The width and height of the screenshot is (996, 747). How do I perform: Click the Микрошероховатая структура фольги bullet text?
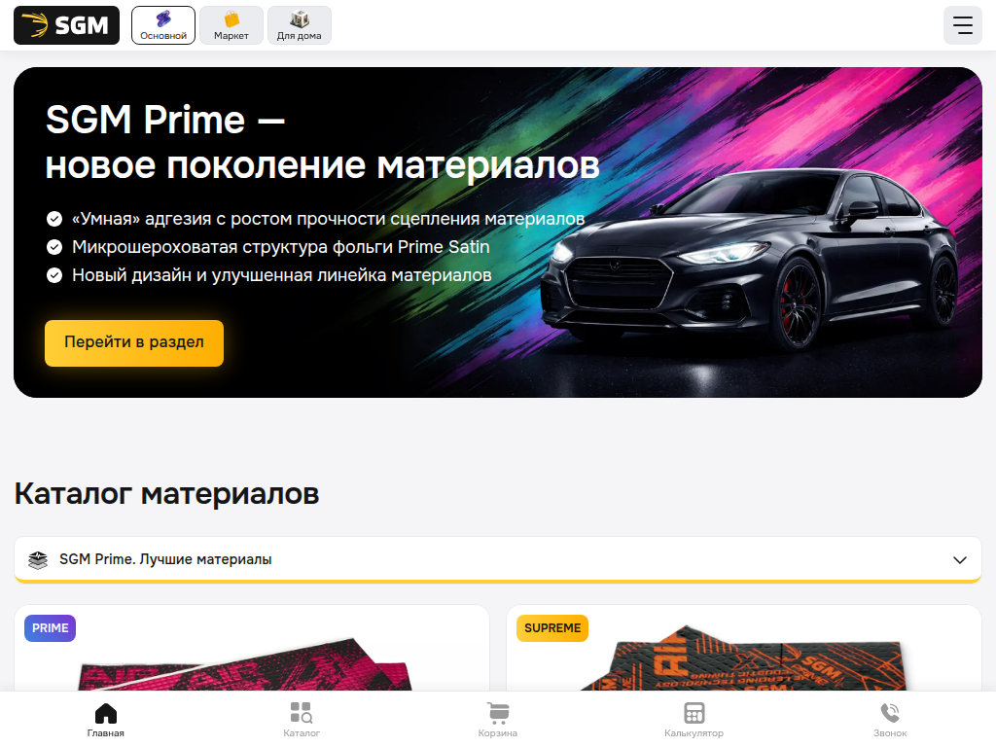coord(281,247)
